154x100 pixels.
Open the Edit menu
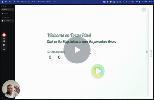coord(14,2)
